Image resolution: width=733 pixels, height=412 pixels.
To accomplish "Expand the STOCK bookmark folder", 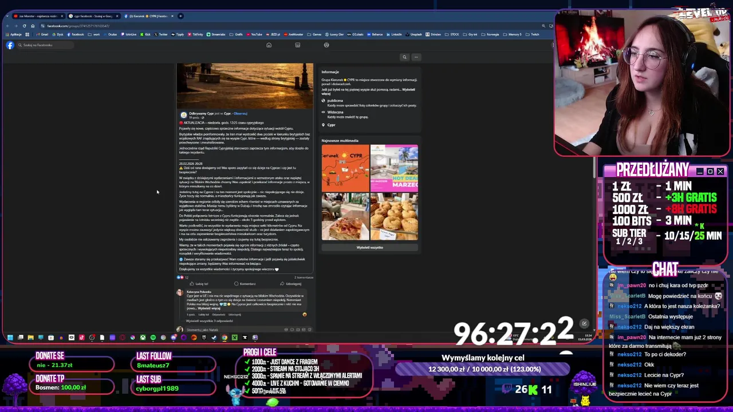I will tap(452, 34).
